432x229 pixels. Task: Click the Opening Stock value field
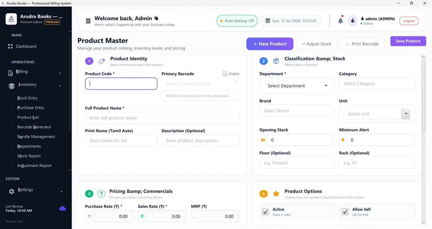pyautogui.click(x=300, y=140)
